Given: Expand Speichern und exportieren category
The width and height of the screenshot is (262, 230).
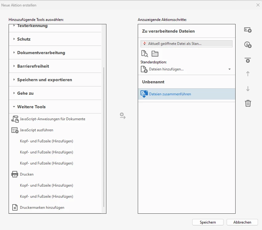Looking at the screenshot, I should click(x=14, y=80).
